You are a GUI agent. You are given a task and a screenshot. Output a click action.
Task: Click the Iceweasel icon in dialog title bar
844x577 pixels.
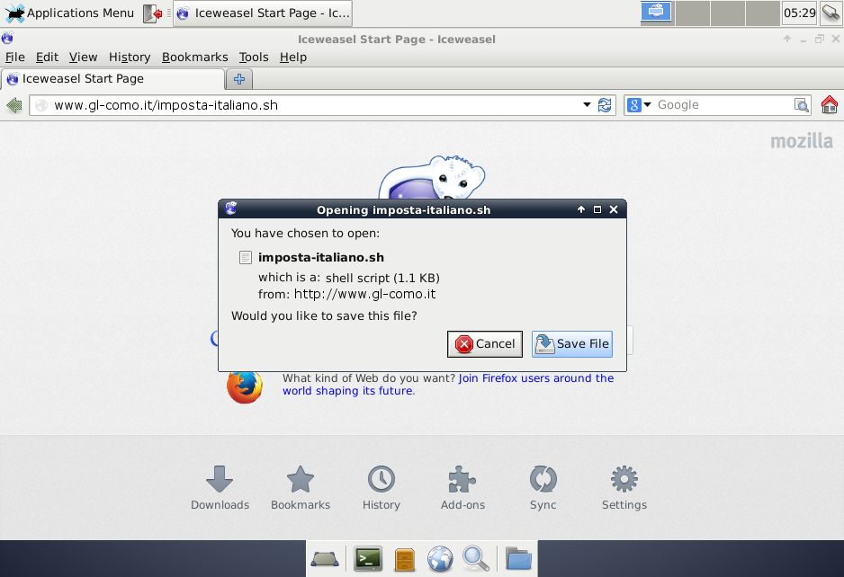click(x=231, y=209)
